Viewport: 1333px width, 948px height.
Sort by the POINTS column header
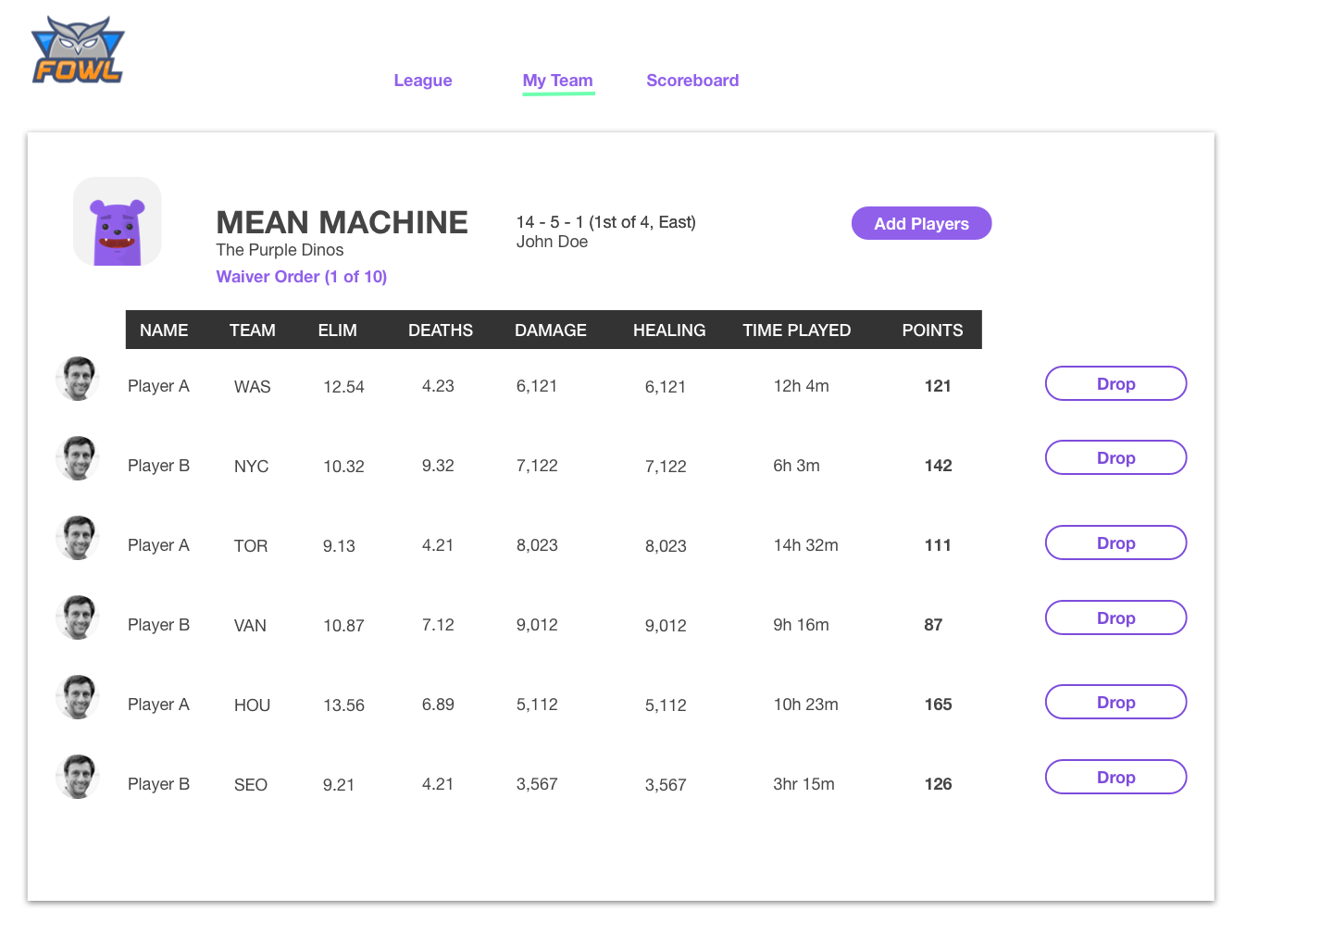click(x=932, y=331)
